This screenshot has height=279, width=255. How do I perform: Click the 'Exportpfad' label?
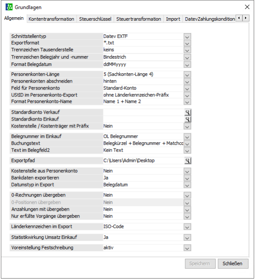point(23,161)
